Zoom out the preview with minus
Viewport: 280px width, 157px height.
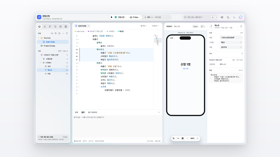click(x=188, y=138)
